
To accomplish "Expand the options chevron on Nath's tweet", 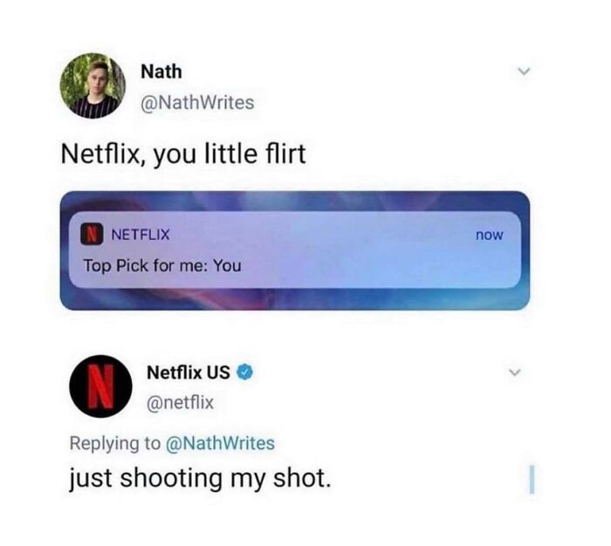I will (x=524, y=72).
